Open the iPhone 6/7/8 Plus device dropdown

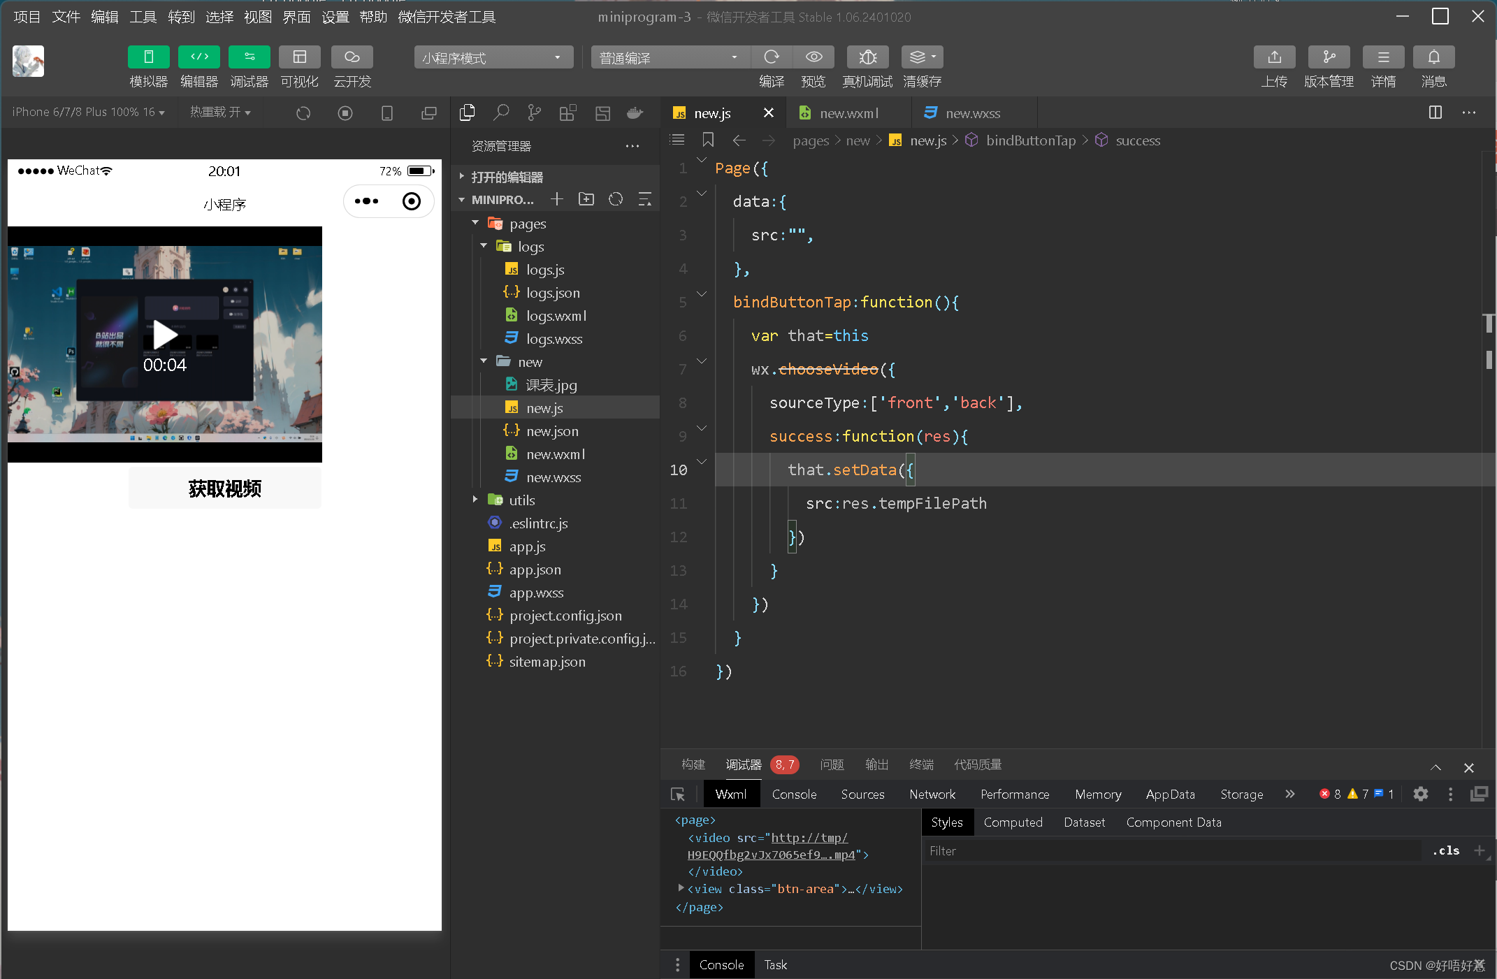[89, 113]
